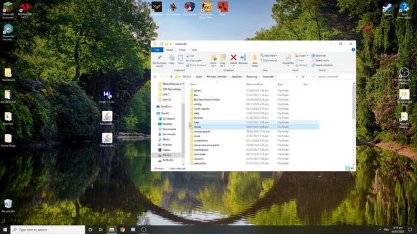
Task: Expand address bar previous locations dropdown
Action: (x=296, y=77)
